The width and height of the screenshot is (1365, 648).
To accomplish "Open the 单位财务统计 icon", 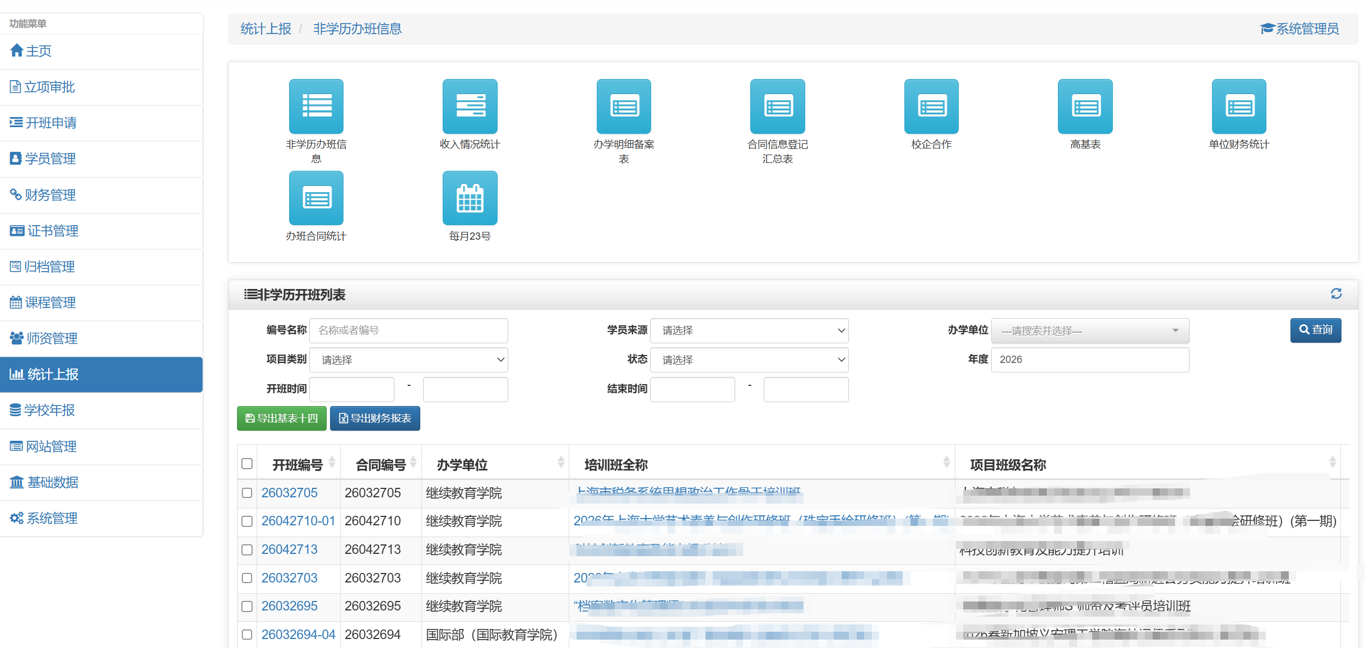I will 1239,106.
